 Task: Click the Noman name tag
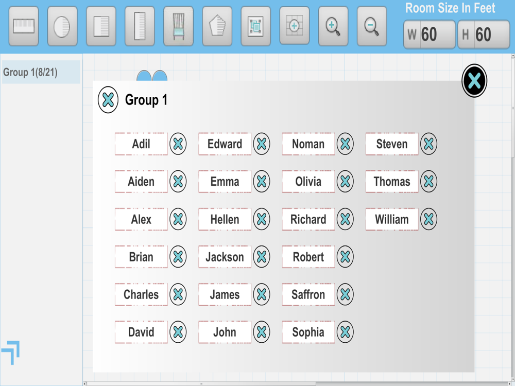click(x=308, y=144)
